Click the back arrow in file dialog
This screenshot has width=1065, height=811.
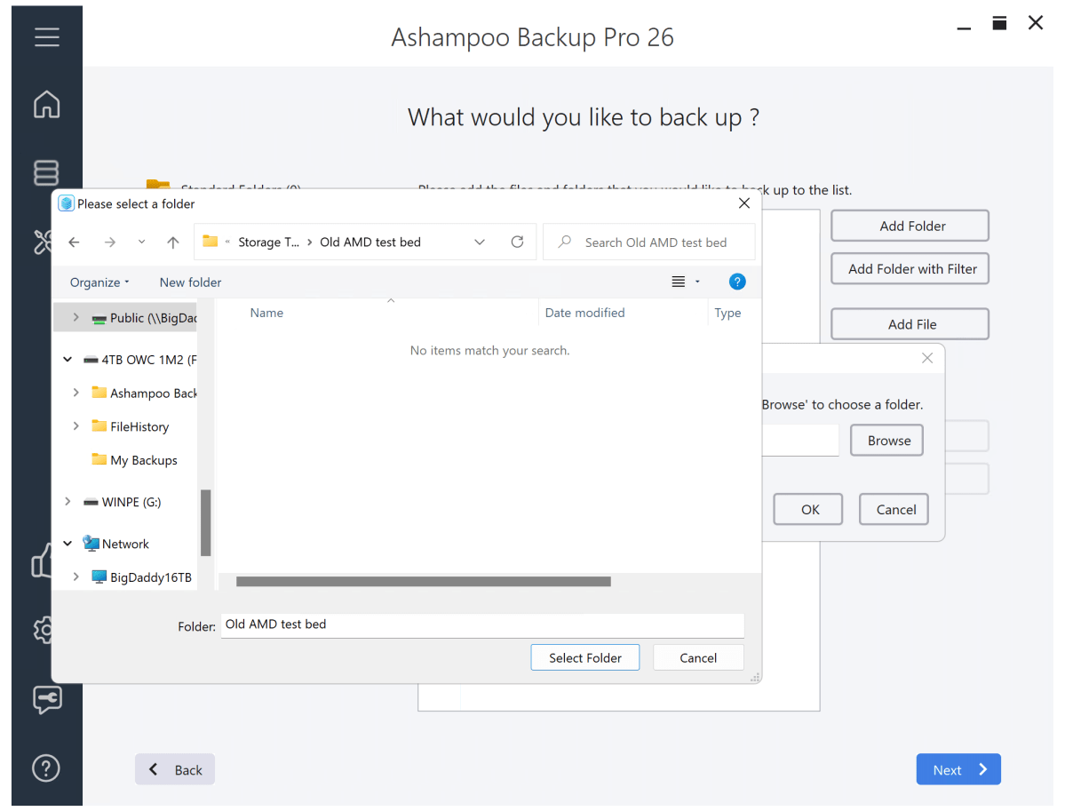[x=75, y=243]
